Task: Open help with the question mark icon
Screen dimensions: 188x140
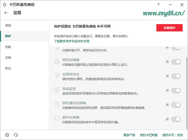Action: coord(158,5)
